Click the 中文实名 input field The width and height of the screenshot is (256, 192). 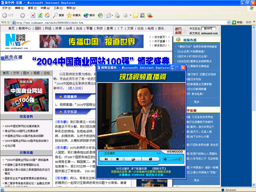point(209,28)
